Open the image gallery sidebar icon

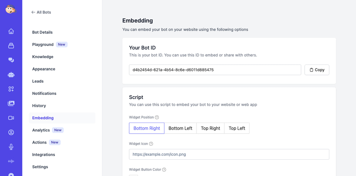coord(11,103)
